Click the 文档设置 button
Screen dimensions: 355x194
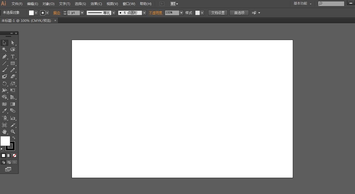(218, 13)
